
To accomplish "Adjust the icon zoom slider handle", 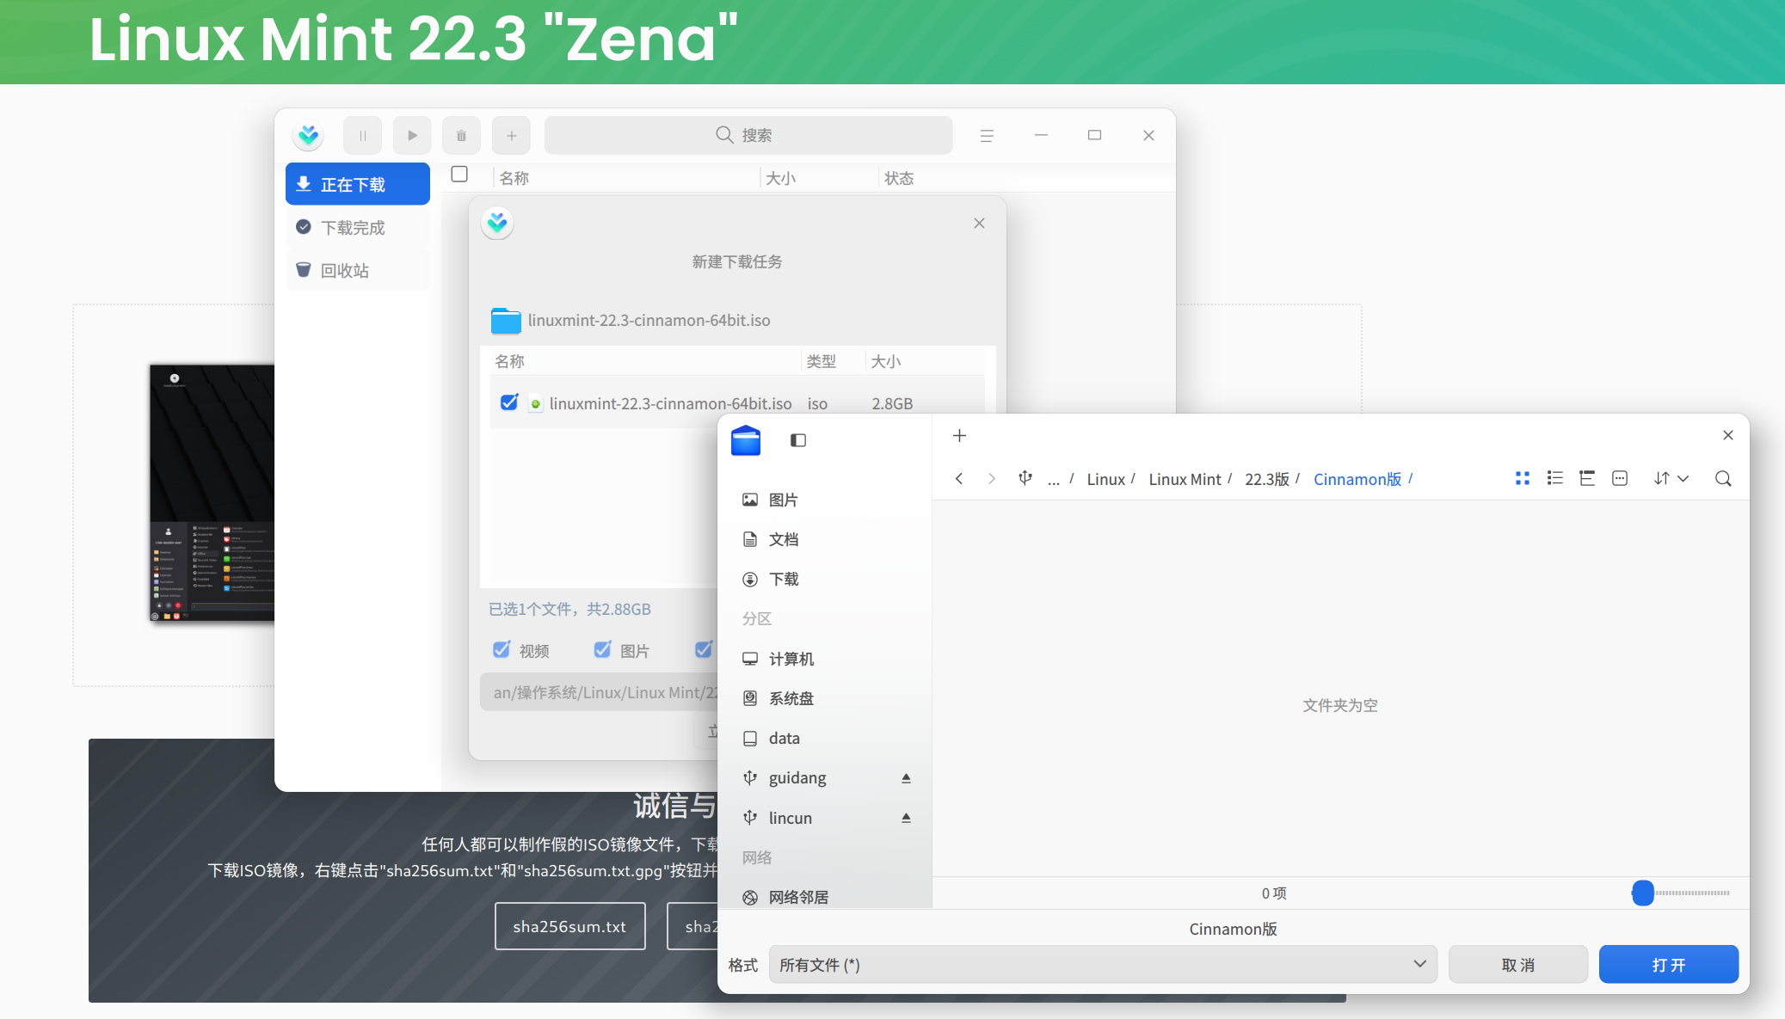I will 1642,893.
